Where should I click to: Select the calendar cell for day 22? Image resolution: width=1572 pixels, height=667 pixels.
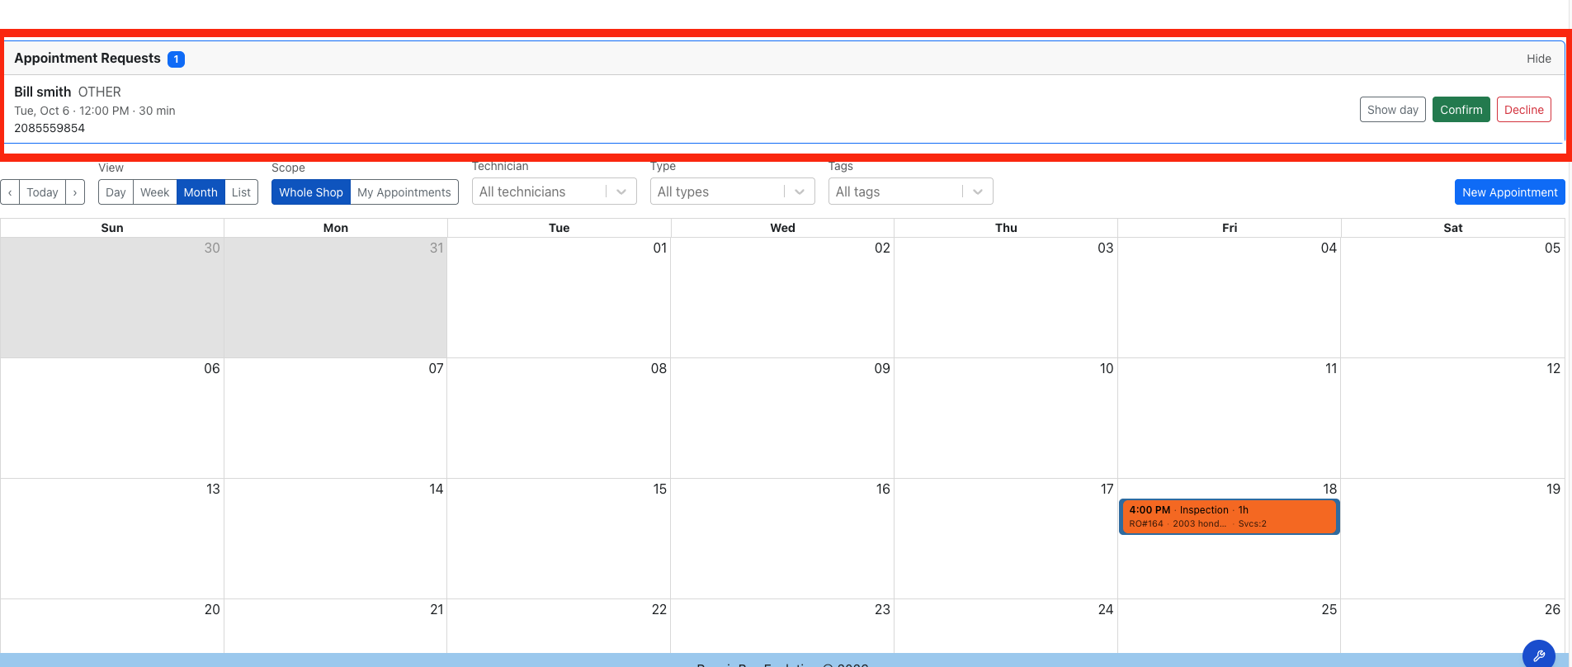pyautogui.click(x=559, y=627)
